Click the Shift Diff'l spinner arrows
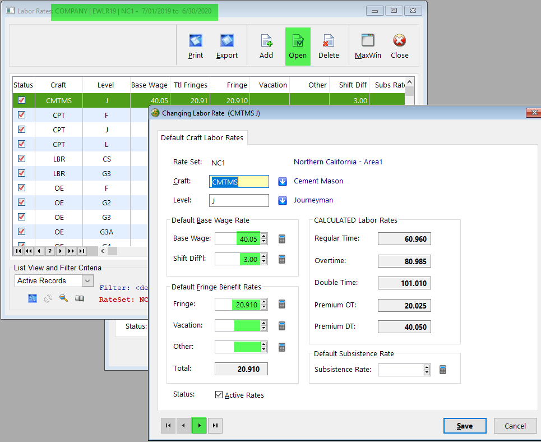 [x=264, y=259]
